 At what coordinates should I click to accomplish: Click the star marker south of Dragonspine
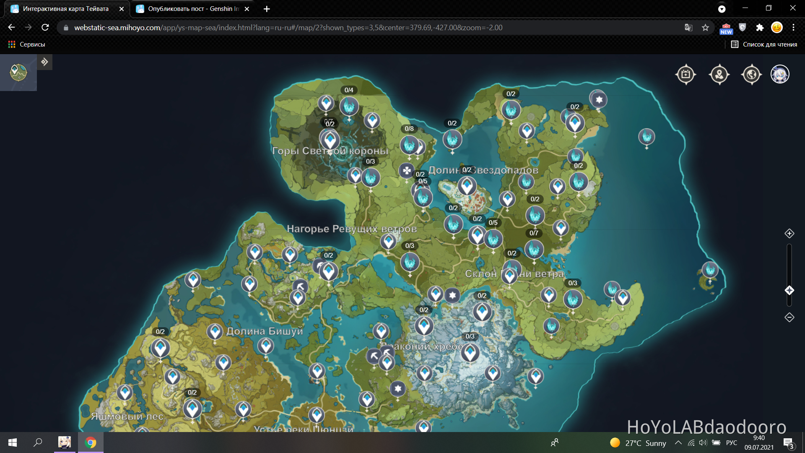point(398,389)
